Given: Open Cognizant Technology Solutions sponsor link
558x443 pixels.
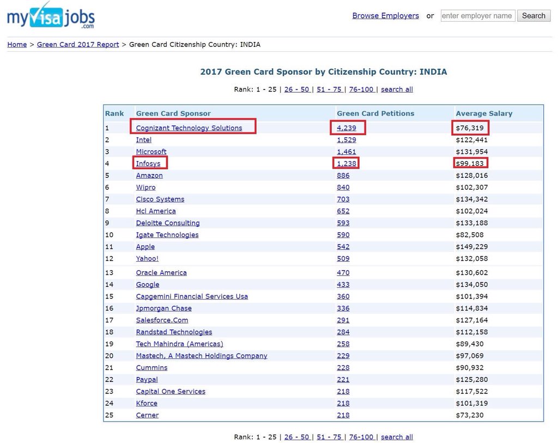Looking at the screenshot, I should (x=189, y=128).
